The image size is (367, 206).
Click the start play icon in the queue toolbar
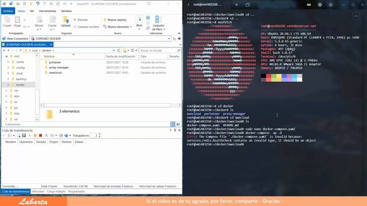(x=29, y=136)
